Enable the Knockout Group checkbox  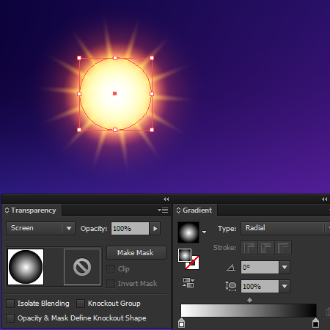tap(81, 304)
